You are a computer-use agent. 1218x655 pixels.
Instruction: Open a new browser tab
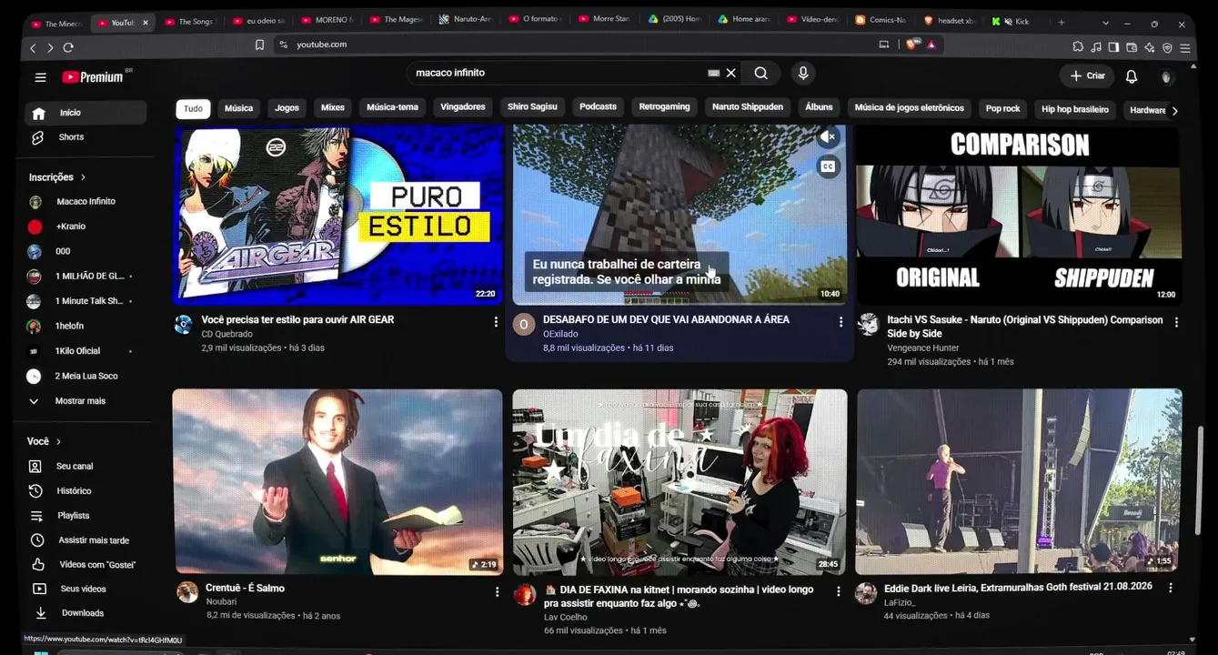pos(1062,22)
